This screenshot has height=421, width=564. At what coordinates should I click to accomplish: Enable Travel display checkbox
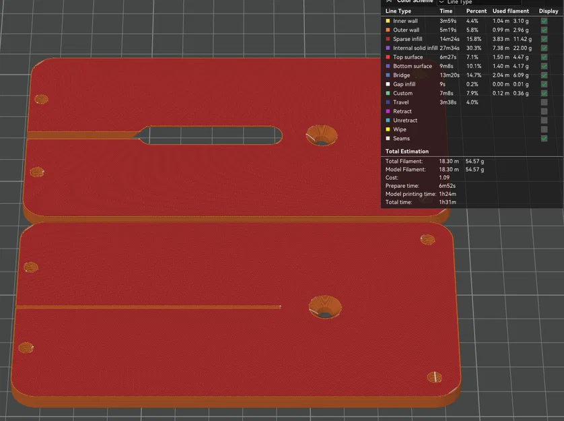pos(544,102)
